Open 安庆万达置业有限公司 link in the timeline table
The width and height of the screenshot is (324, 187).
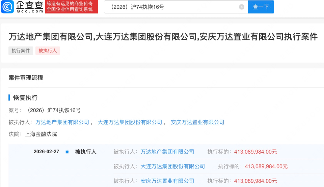click(x=167, y=181)
